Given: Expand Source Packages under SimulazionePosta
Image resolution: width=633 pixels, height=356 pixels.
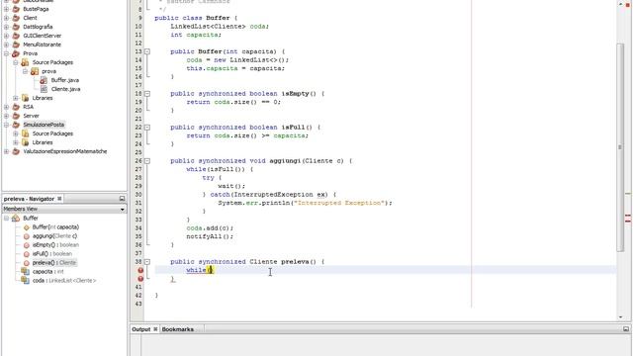Looking at the screenshot, I should 16,133.
